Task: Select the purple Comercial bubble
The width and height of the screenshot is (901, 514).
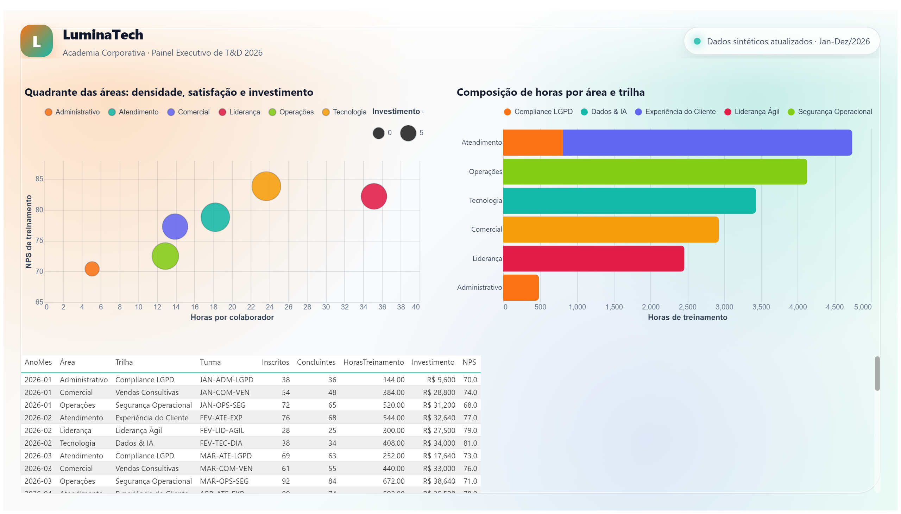Action: pyautogui.click(x=175, y=227)
